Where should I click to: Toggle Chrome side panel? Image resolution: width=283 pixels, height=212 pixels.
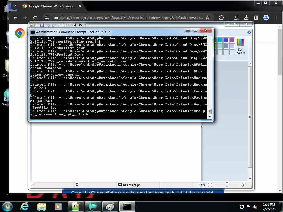pyautogui.click(x=256, y=18)
